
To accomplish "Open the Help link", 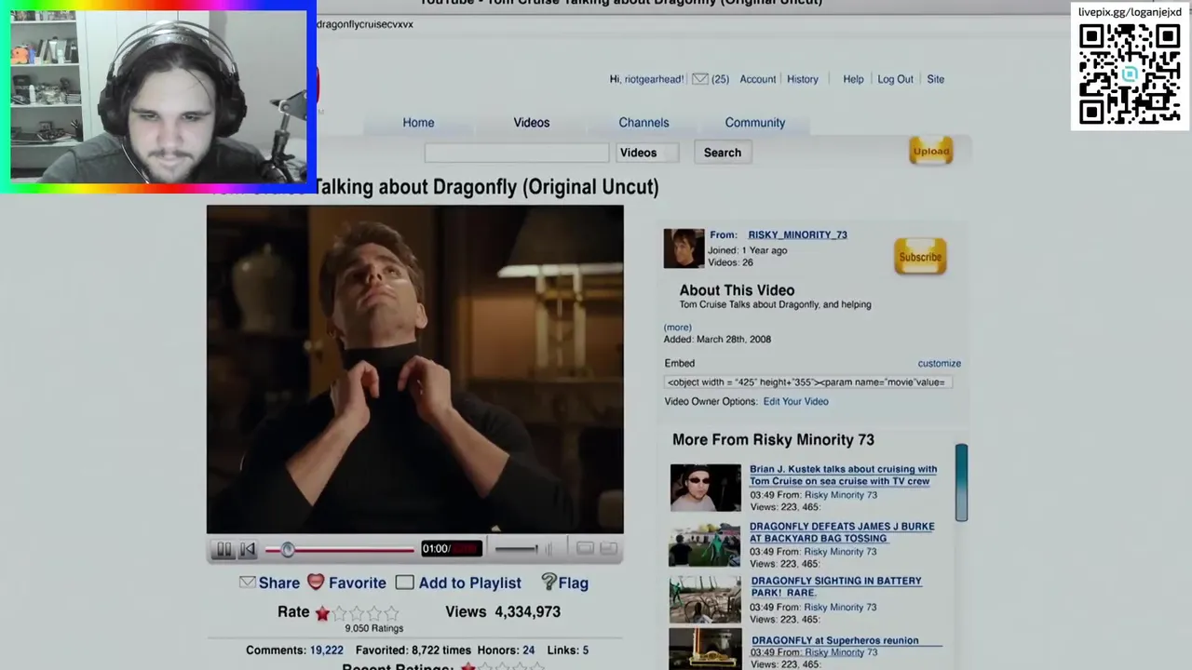I will [853, 79].
